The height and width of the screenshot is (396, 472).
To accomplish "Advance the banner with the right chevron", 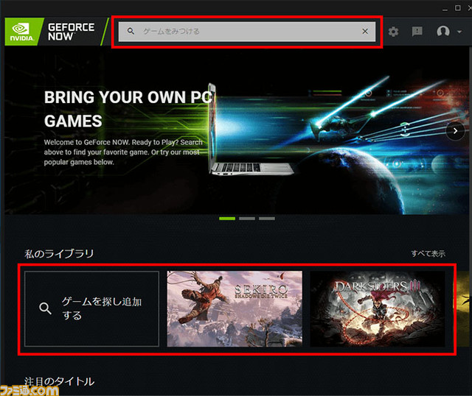I will [455, 131].
